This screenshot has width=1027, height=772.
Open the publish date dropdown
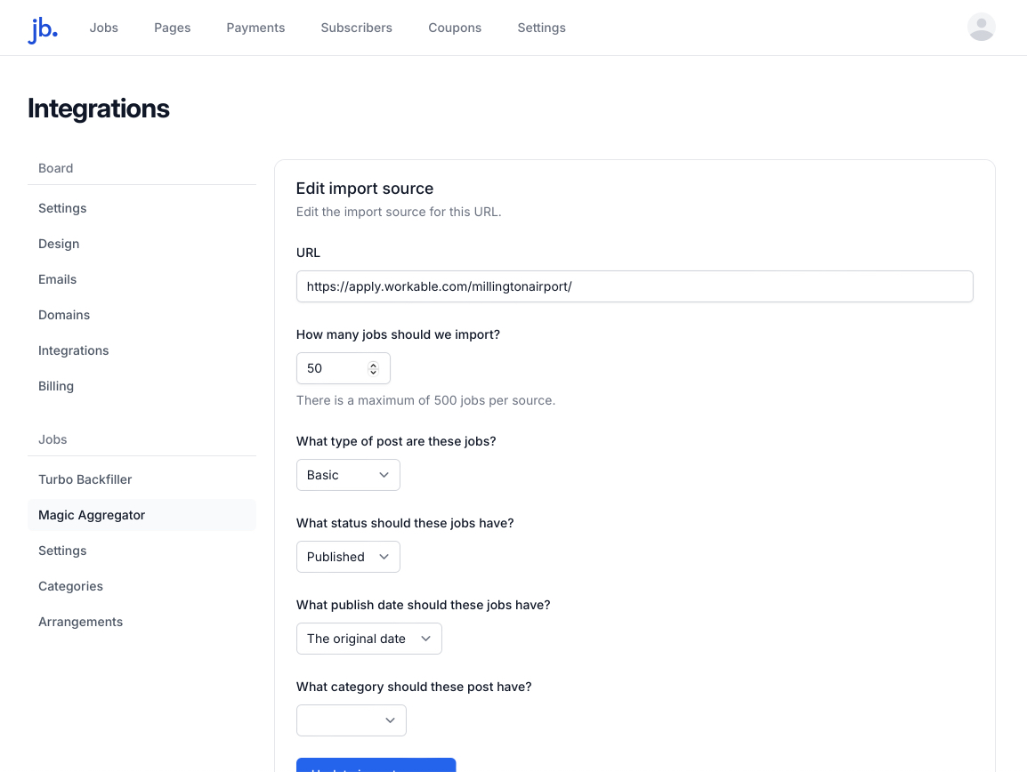coord(368,639)
